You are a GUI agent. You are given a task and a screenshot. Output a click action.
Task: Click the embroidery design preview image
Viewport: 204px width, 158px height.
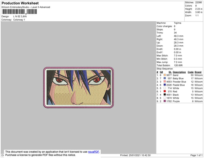click(x=79, y=88)
